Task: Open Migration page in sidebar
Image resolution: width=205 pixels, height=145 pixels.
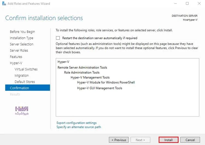Action: 22,76
